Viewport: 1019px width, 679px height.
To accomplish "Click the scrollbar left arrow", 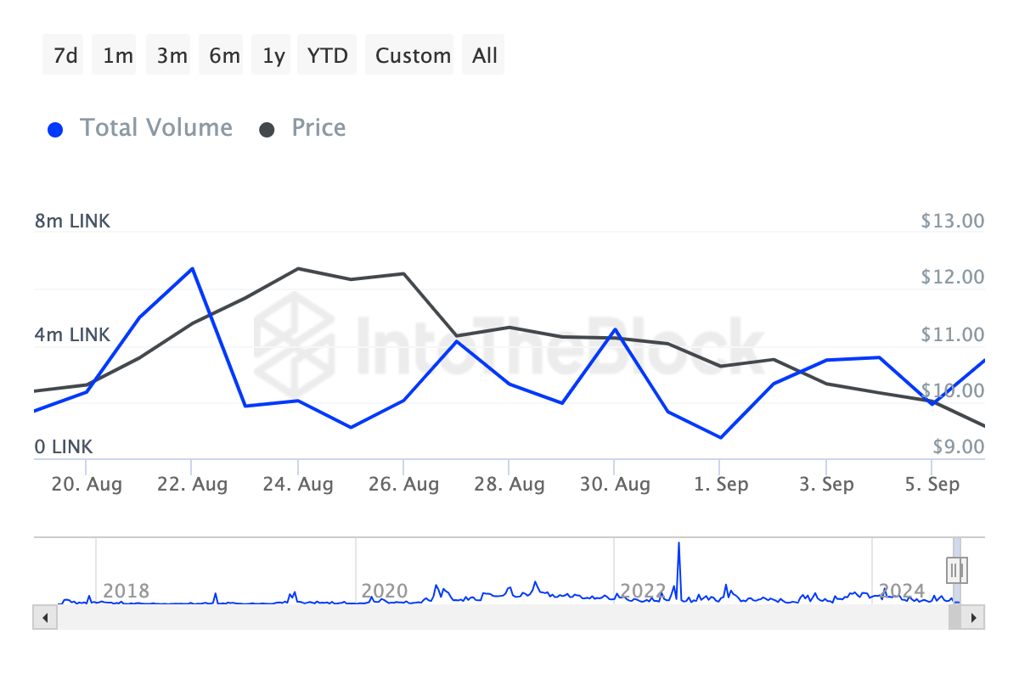I will click(x=42, y=617).
